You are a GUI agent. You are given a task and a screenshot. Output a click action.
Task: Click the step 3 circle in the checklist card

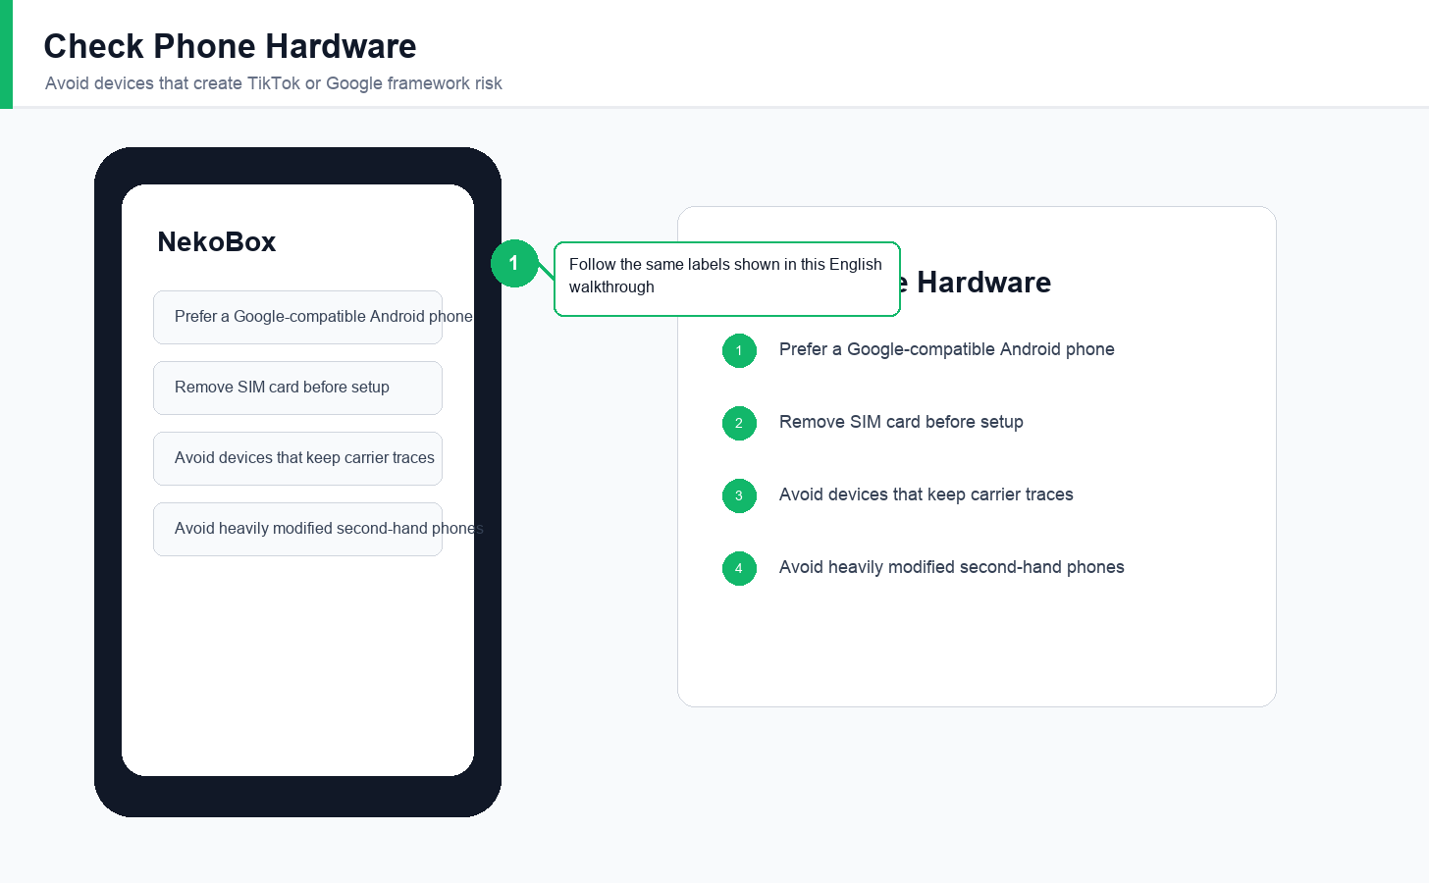(x=739, y=495)
